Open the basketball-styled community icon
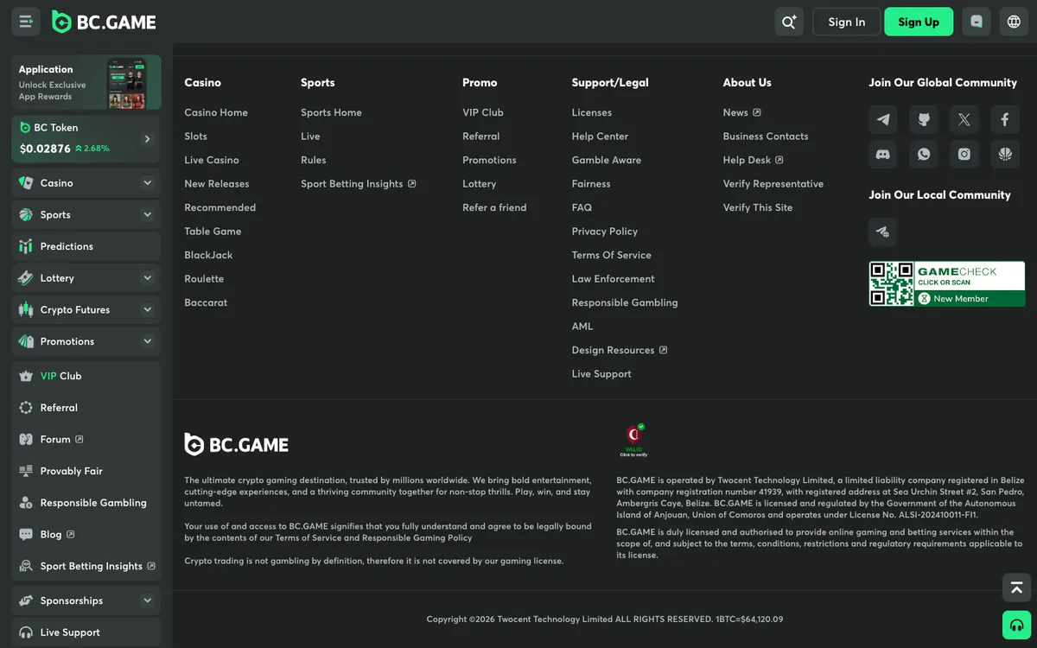Screen dimensions: 1037x648 coord(1004,154)
